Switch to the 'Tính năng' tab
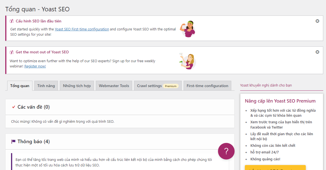Viewport: 326px width, 170px height. click(x=46, y=86)
